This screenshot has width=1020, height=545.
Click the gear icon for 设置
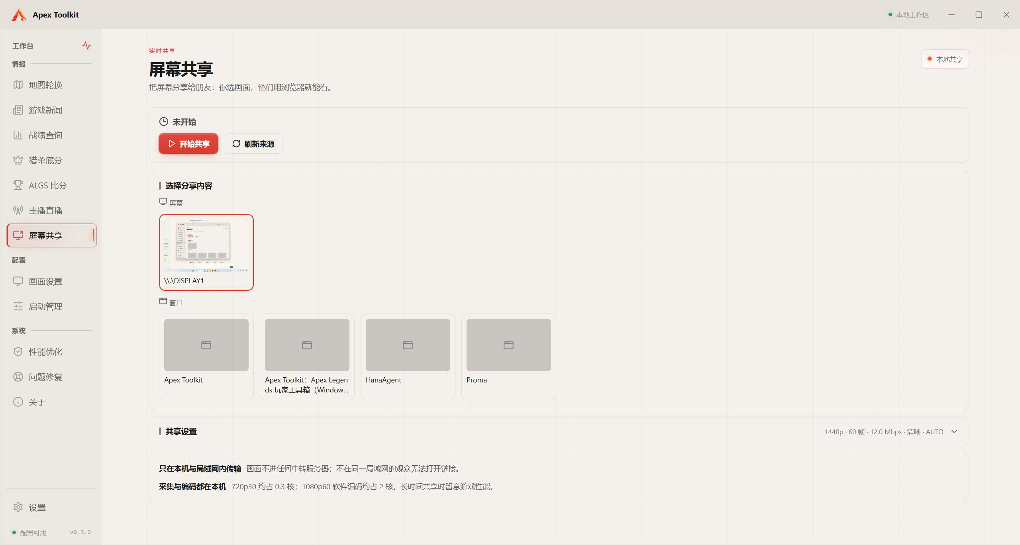18,507
